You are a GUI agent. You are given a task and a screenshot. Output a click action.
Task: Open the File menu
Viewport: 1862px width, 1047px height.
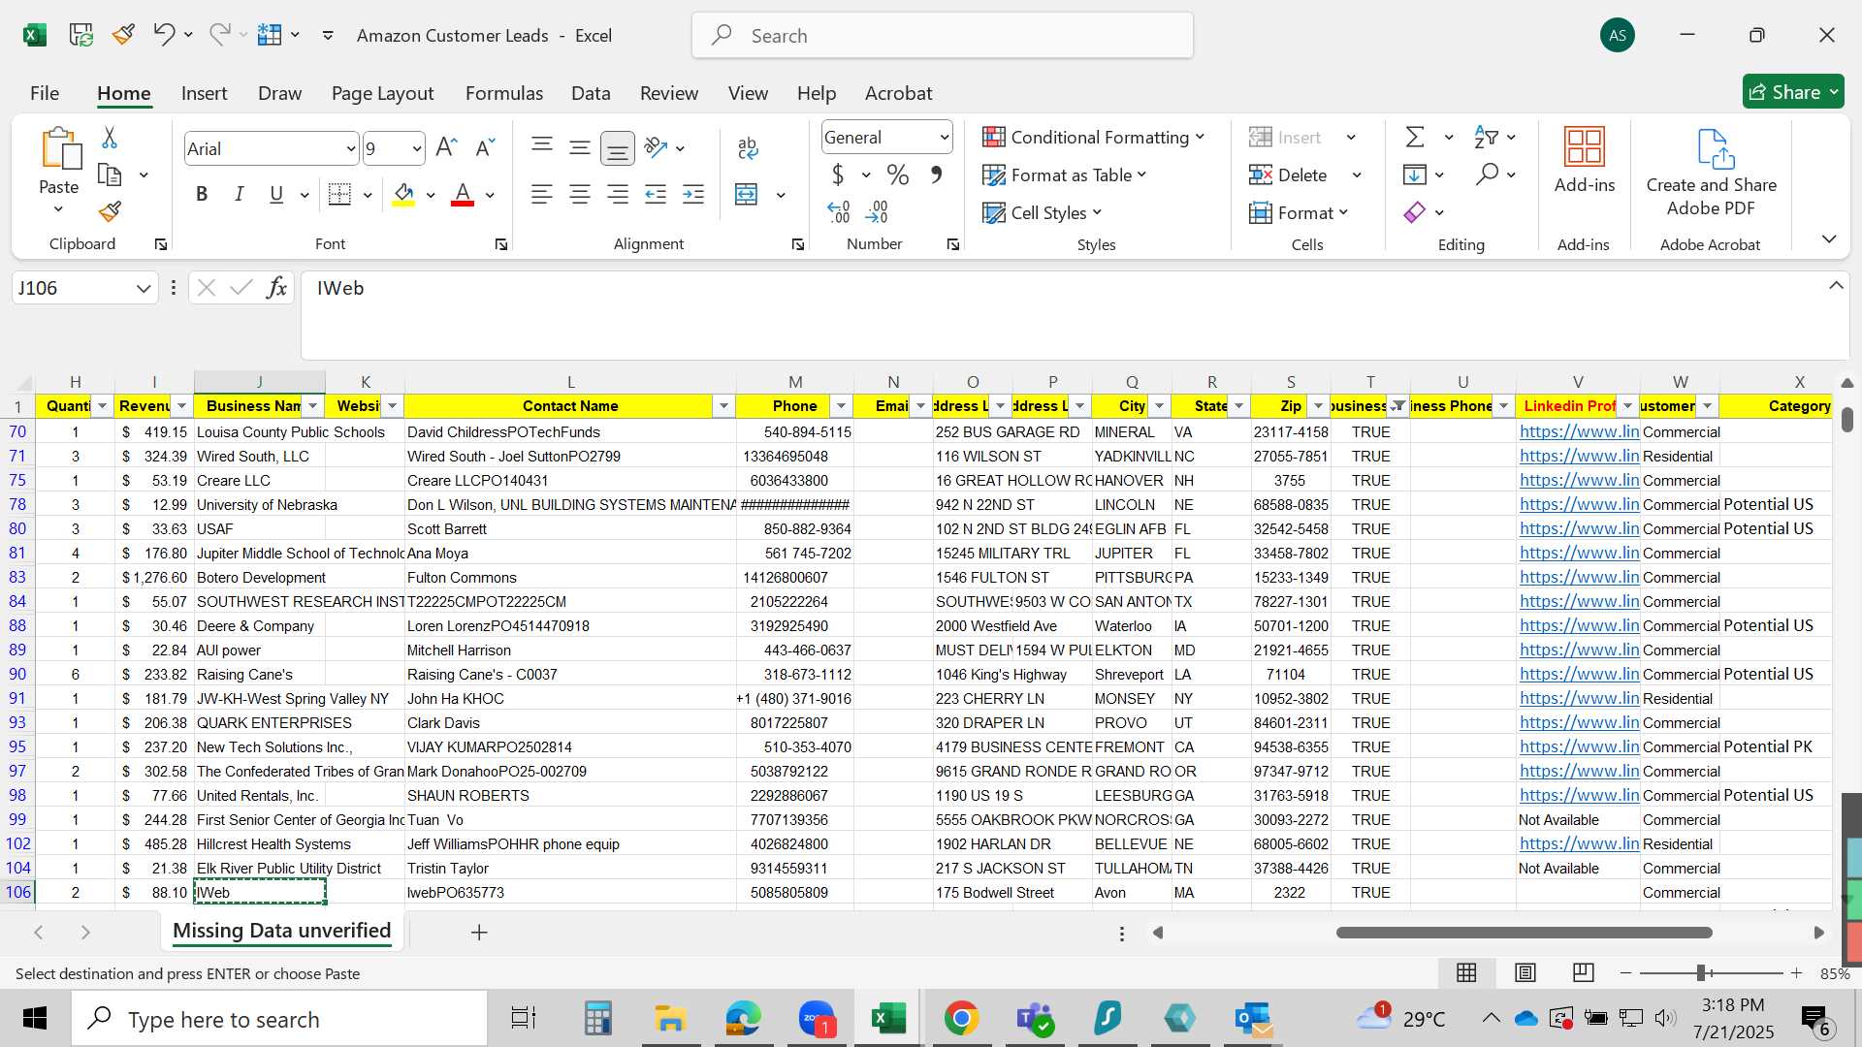coord(45,93)
